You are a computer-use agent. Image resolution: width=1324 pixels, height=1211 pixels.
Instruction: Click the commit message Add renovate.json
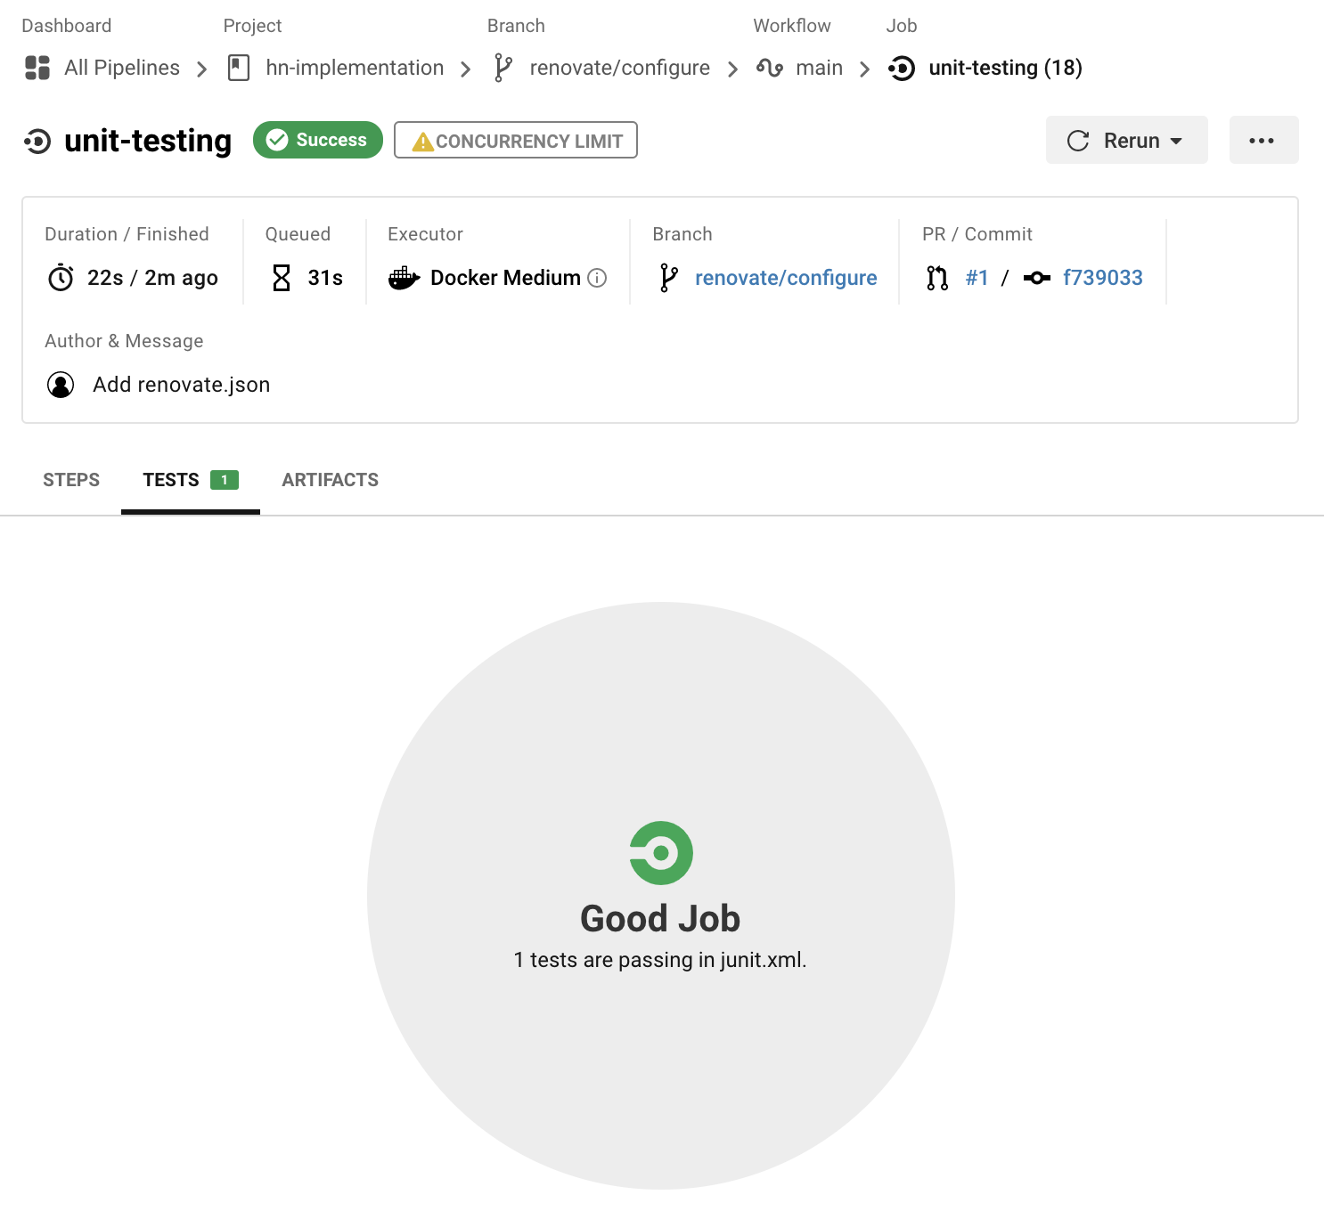tap(182, 385)
